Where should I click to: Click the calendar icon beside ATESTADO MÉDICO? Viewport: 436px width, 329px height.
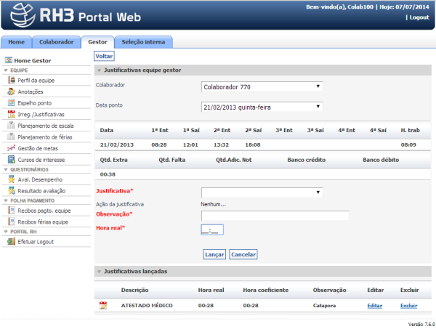(x=102, y=306)
